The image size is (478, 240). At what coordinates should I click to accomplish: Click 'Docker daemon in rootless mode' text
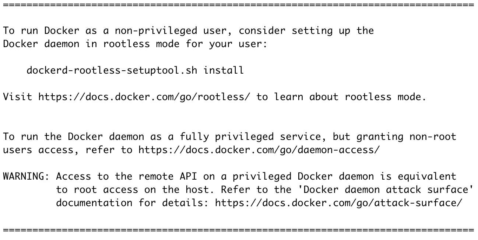(x=91, y=44)
